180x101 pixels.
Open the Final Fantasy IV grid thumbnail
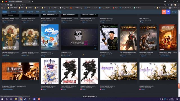(x=50, y=71)
